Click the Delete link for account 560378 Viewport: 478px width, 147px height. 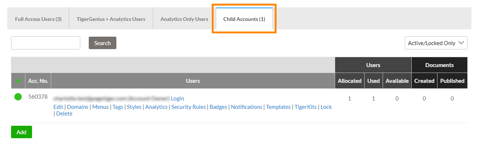coord(64,114)
